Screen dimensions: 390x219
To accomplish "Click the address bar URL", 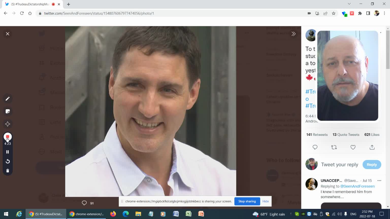I will click(99, 13).
